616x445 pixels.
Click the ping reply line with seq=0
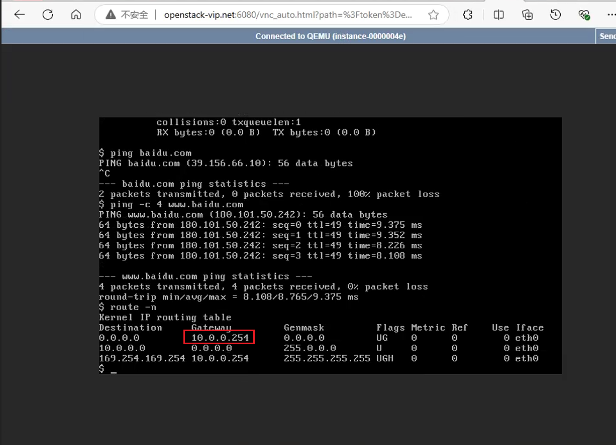260,225
